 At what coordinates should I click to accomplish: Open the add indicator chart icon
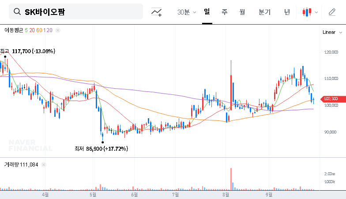click(156, 12)
